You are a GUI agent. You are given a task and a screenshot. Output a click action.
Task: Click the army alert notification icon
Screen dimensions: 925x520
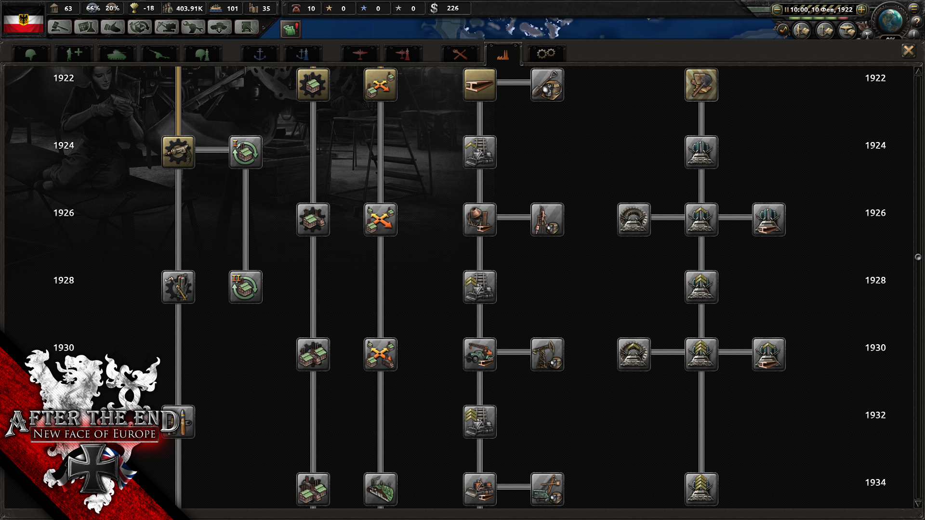pyautogui.click(x=291, y=29)
